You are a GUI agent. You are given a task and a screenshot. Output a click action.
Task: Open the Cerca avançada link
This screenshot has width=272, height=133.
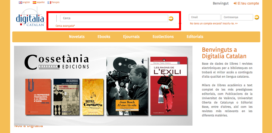click(65, 26)
